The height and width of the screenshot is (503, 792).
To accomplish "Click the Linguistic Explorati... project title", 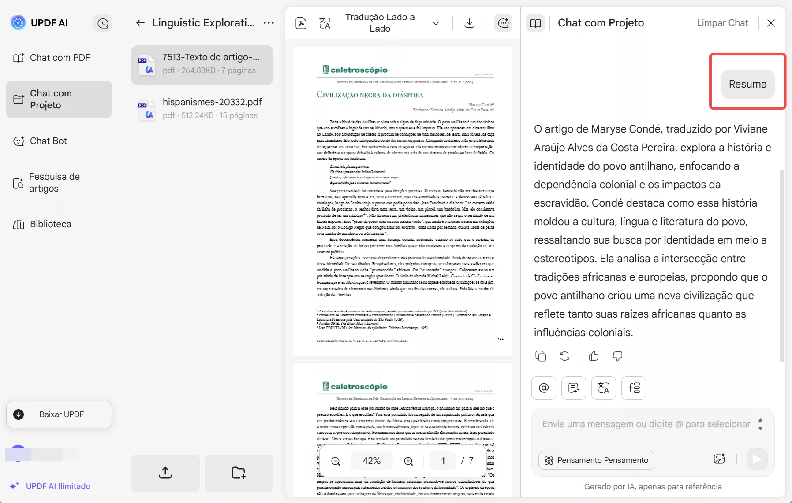I will pos(203,23).
